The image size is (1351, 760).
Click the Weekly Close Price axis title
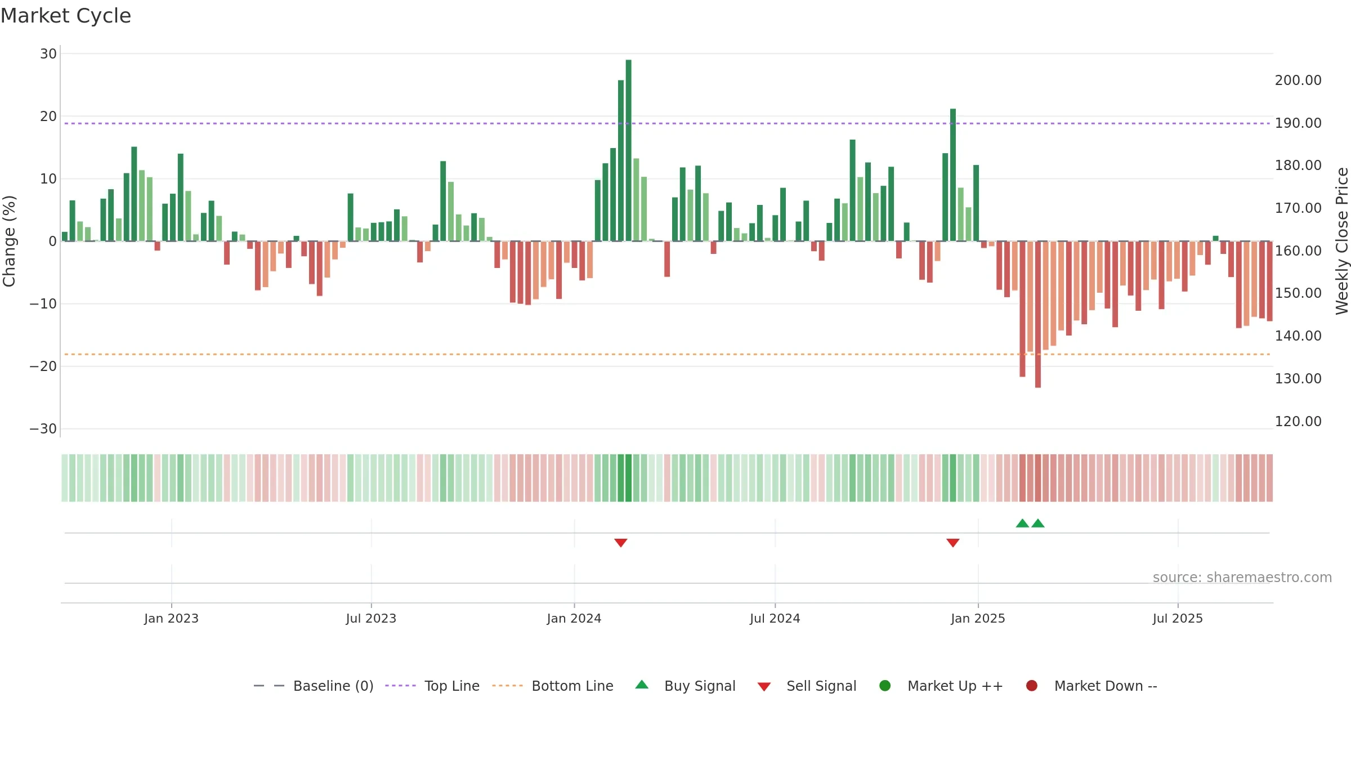point(1342,241)
